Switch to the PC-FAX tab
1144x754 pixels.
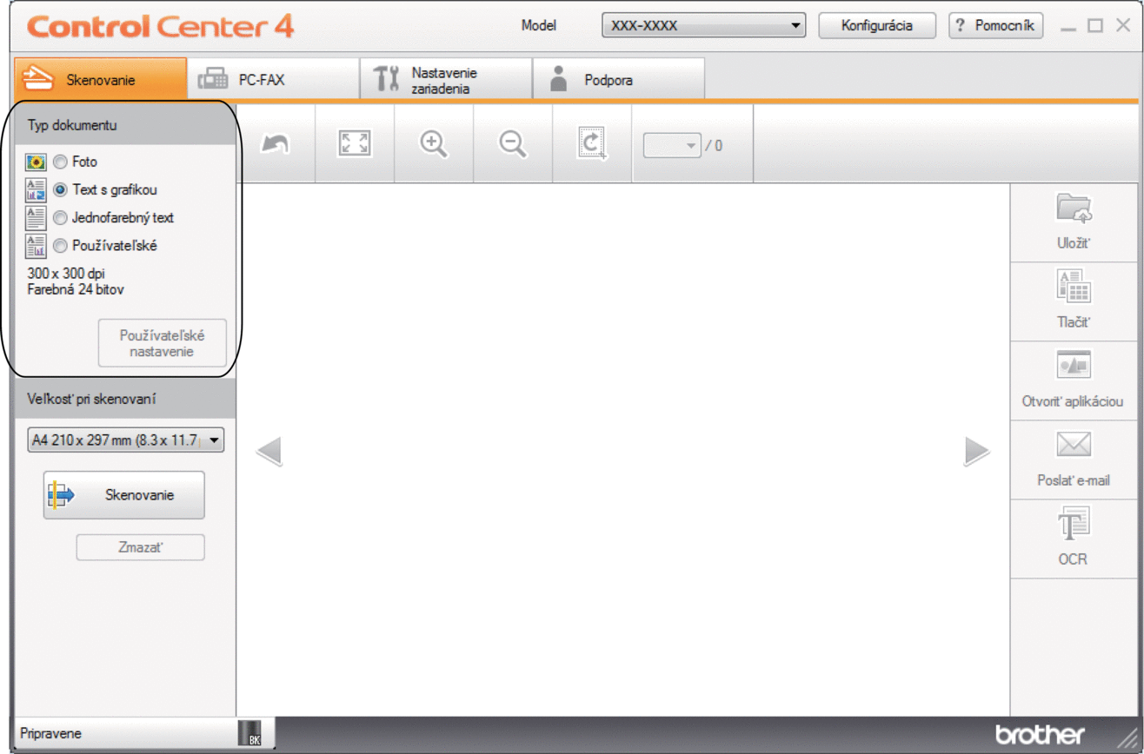click(x=273, y=80)
